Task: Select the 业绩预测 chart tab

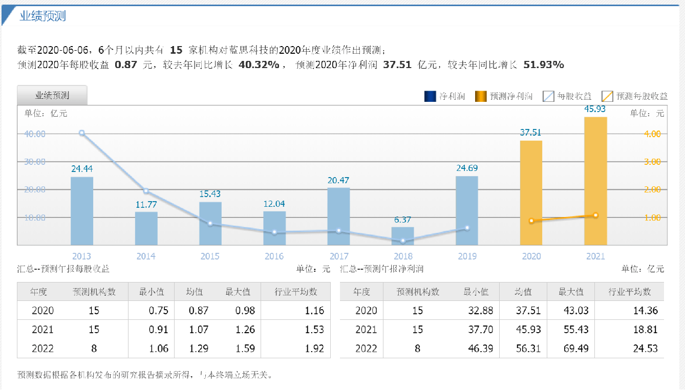Action: [52, 95]
